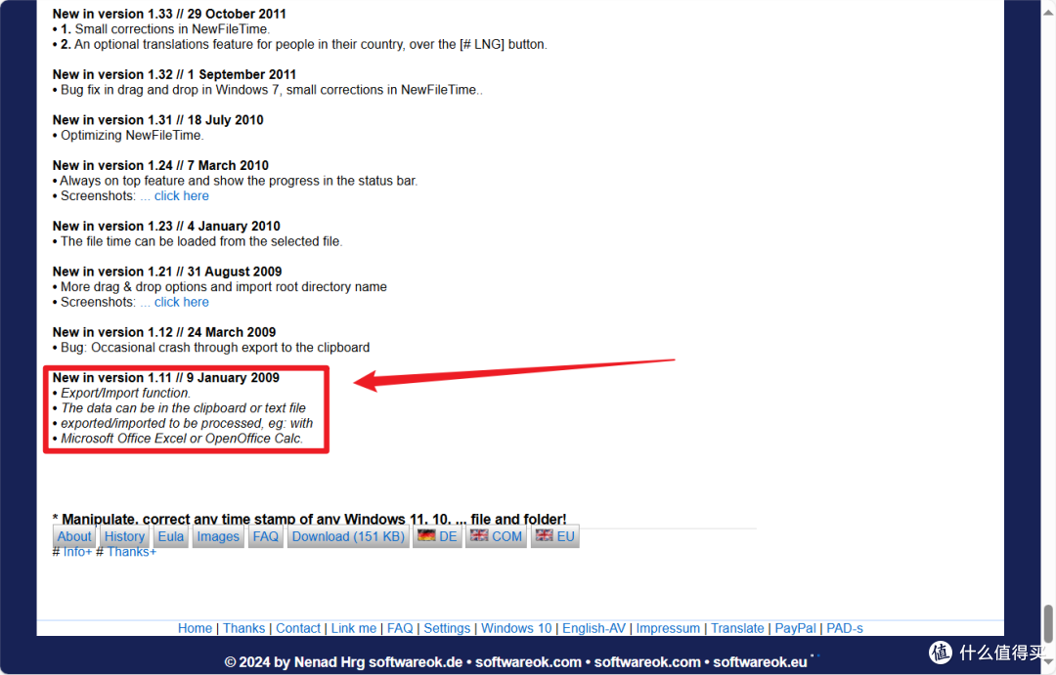Open the PAD-s footer link
The height and width of the screenshot is (675, 1056).
point(845,628)
